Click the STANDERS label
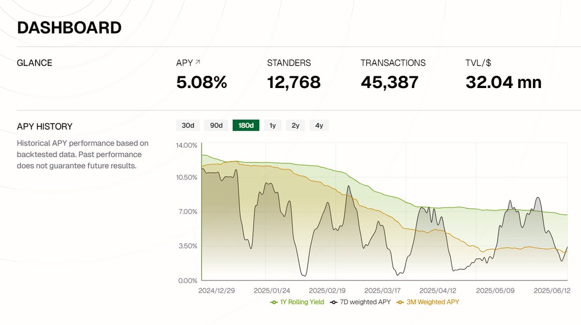 click(289, 63)
